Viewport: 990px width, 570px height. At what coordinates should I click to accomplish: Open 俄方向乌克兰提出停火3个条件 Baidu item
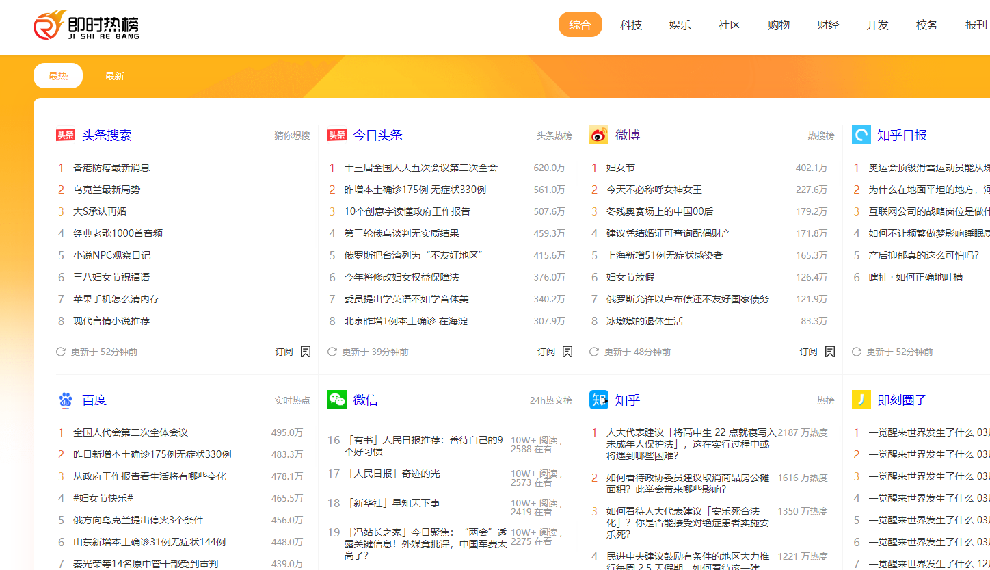[x=138, y=520]
